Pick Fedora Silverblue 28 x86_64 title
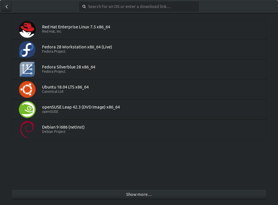Viewport: 278px width, 205px height. (69, 67)
